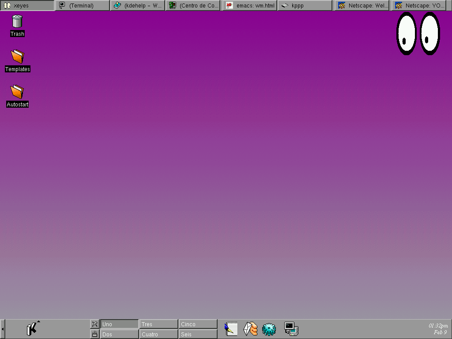The height and width of the screenshot is (339, 452).
Task: Switch to virtual desktop Dos
Action: 119,334
